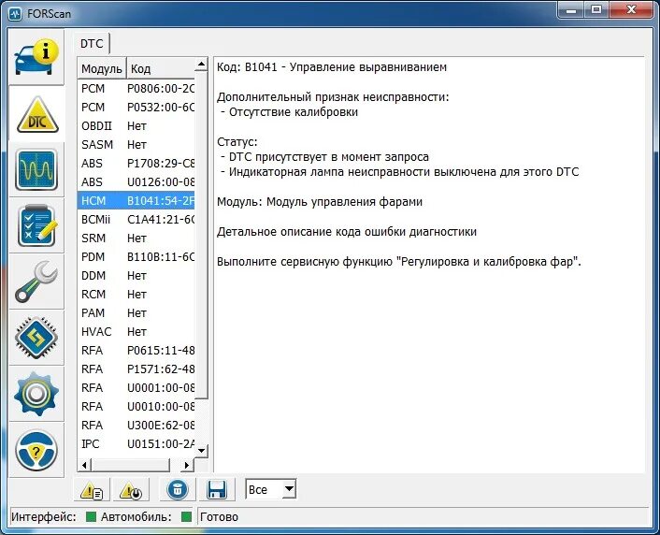Open the vehicle information section
The height and width of the screenshot is (535, 660).
36,57
